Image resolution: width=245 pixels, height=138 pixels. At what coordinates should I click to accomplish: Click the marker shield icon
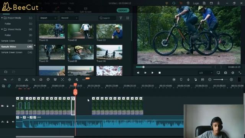point(181,80)
